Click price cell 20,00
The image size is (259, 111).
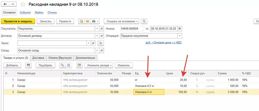click(176, 80)
